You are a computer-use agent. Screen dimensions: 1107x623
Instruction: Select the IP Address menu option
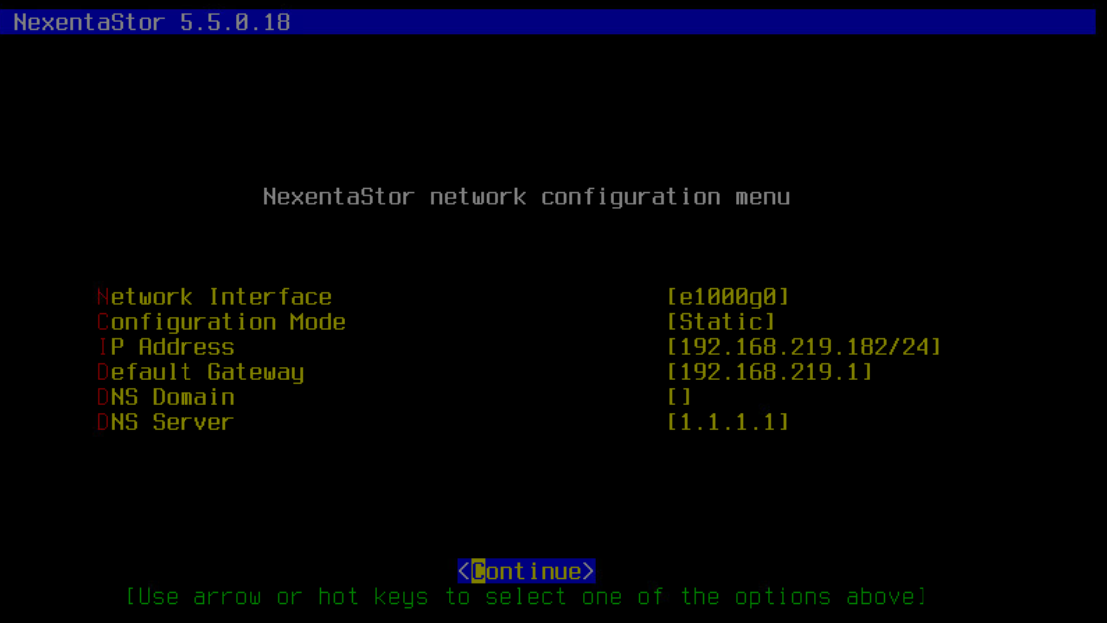166,347
